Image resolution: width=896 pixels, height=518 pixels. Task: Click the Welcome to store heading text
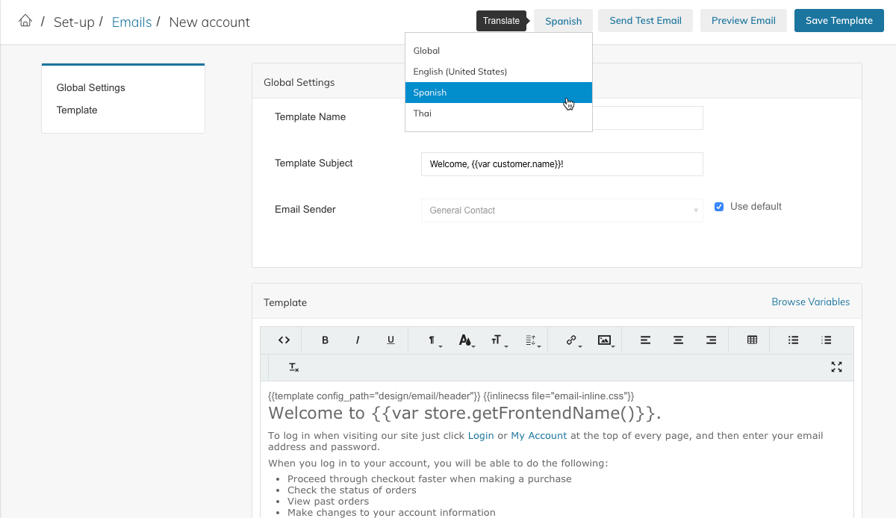(x=464, y=413)
